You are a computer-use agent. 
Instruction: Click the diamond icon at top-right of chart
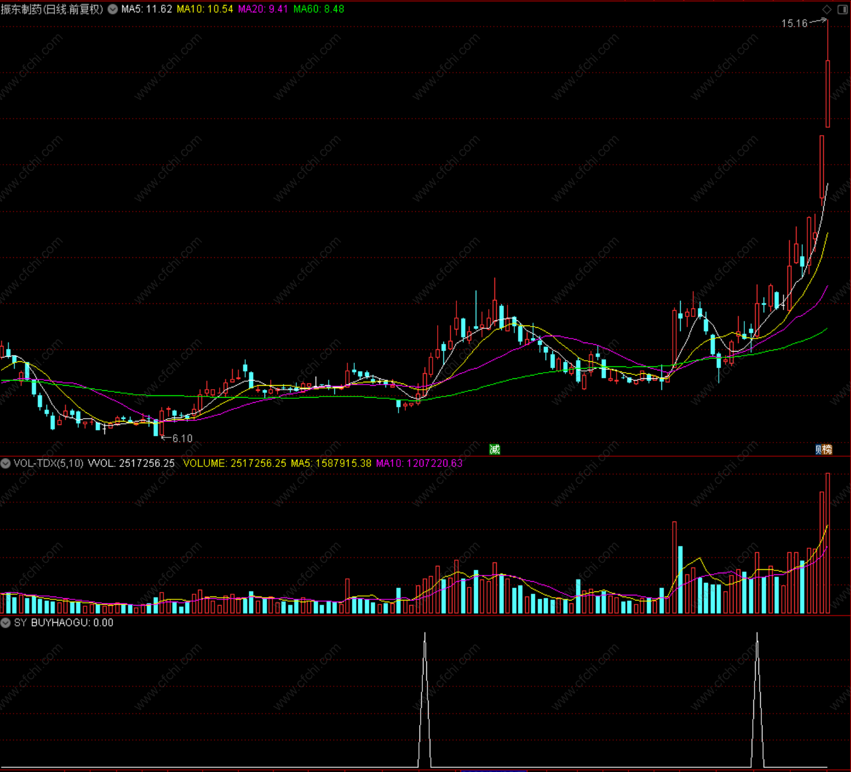[827, 9]
